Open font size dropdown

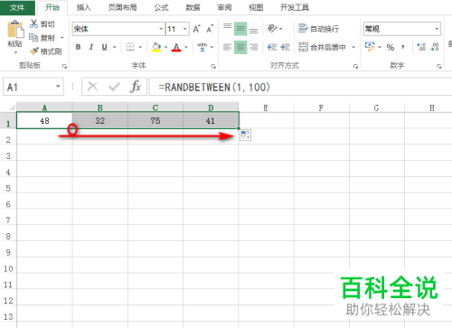pyautogui.click(x=185, y=29)
